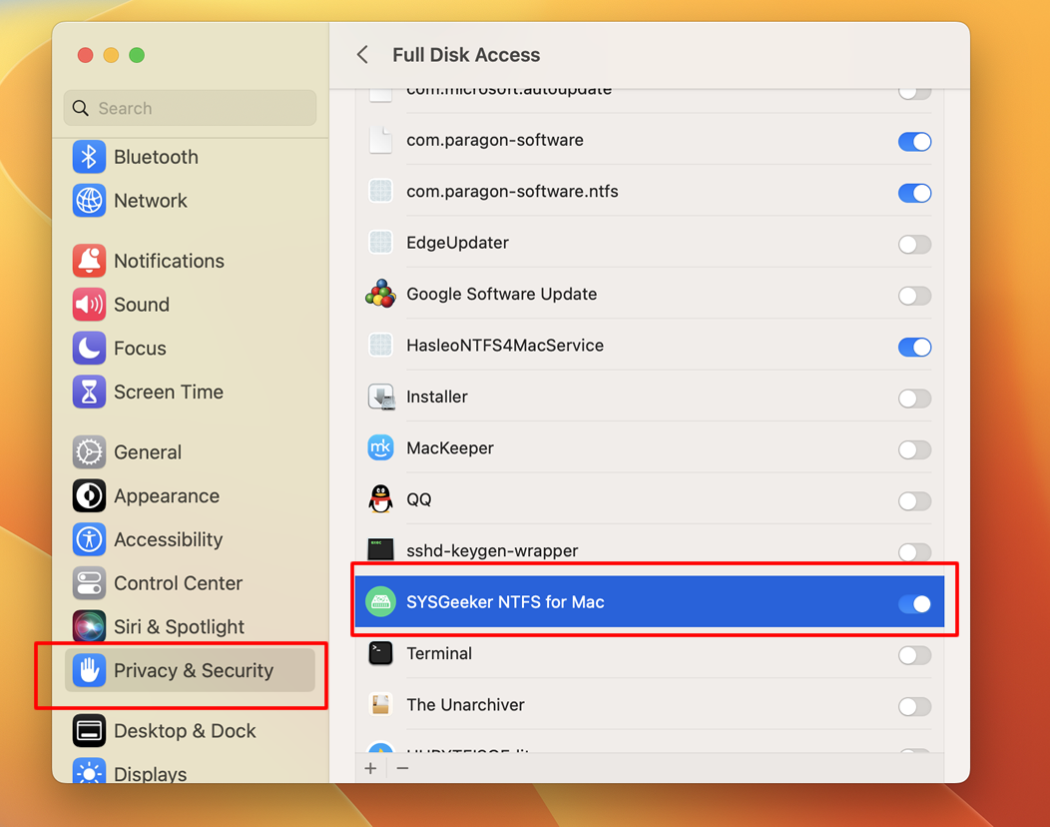Enable Terminal full disk access
1050x827 pixels.
point(914,655)
